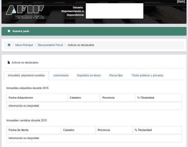Viewport: 188px width, 147px height.
Task: Switch to the Plazos fijos tab
Action: 116,75
